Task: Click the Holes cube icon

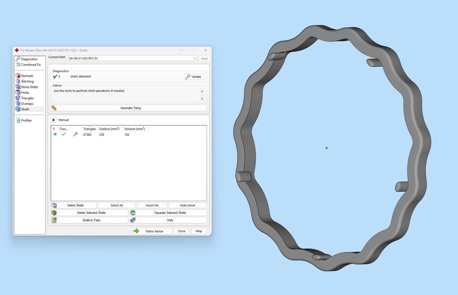Action: click(18, 93)
